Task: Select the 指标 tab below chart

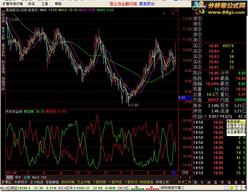Action: click(x=10, y=177)
